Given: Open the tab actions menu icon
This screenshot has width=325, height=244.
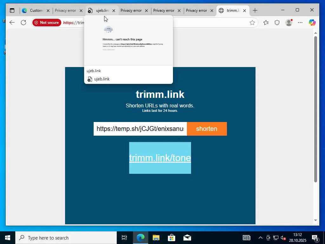Looking at the screenshot, I should [x=12, y=10].
